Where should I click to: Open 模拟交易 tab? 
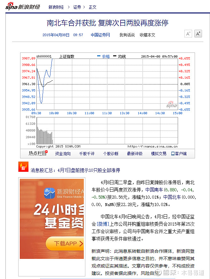[x=159, y=154]
